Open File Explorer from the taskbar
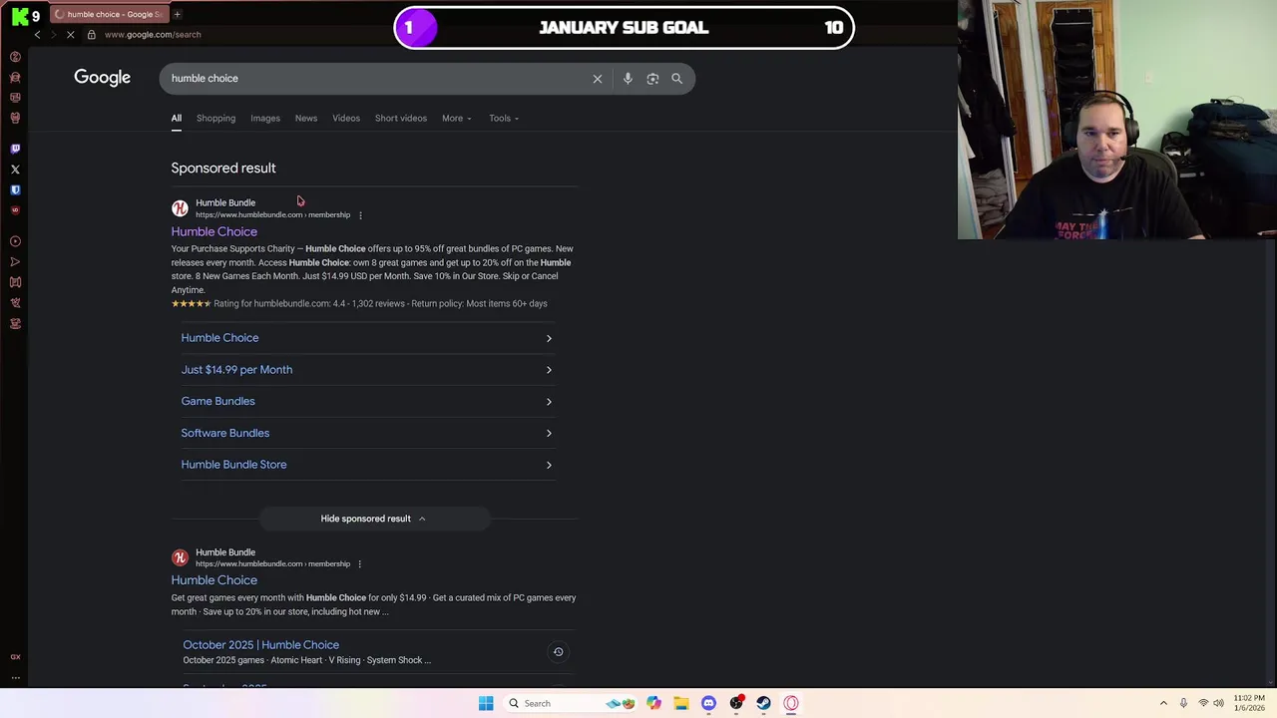 click(680, 703)
